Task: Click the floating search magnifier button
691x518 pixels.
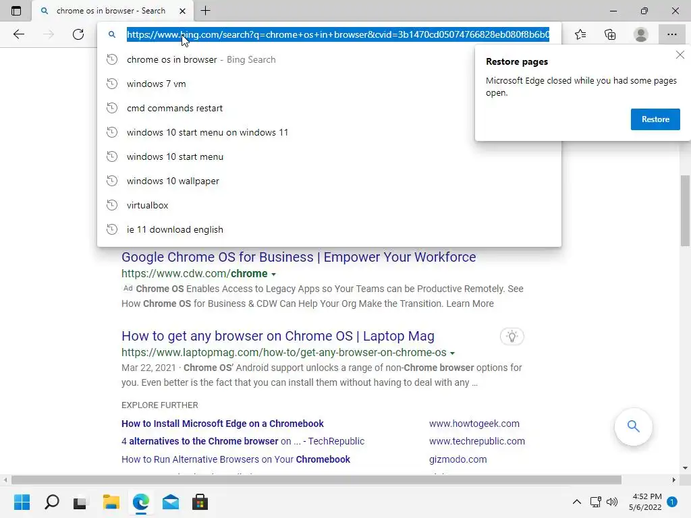Action: (x=633, y=426)
